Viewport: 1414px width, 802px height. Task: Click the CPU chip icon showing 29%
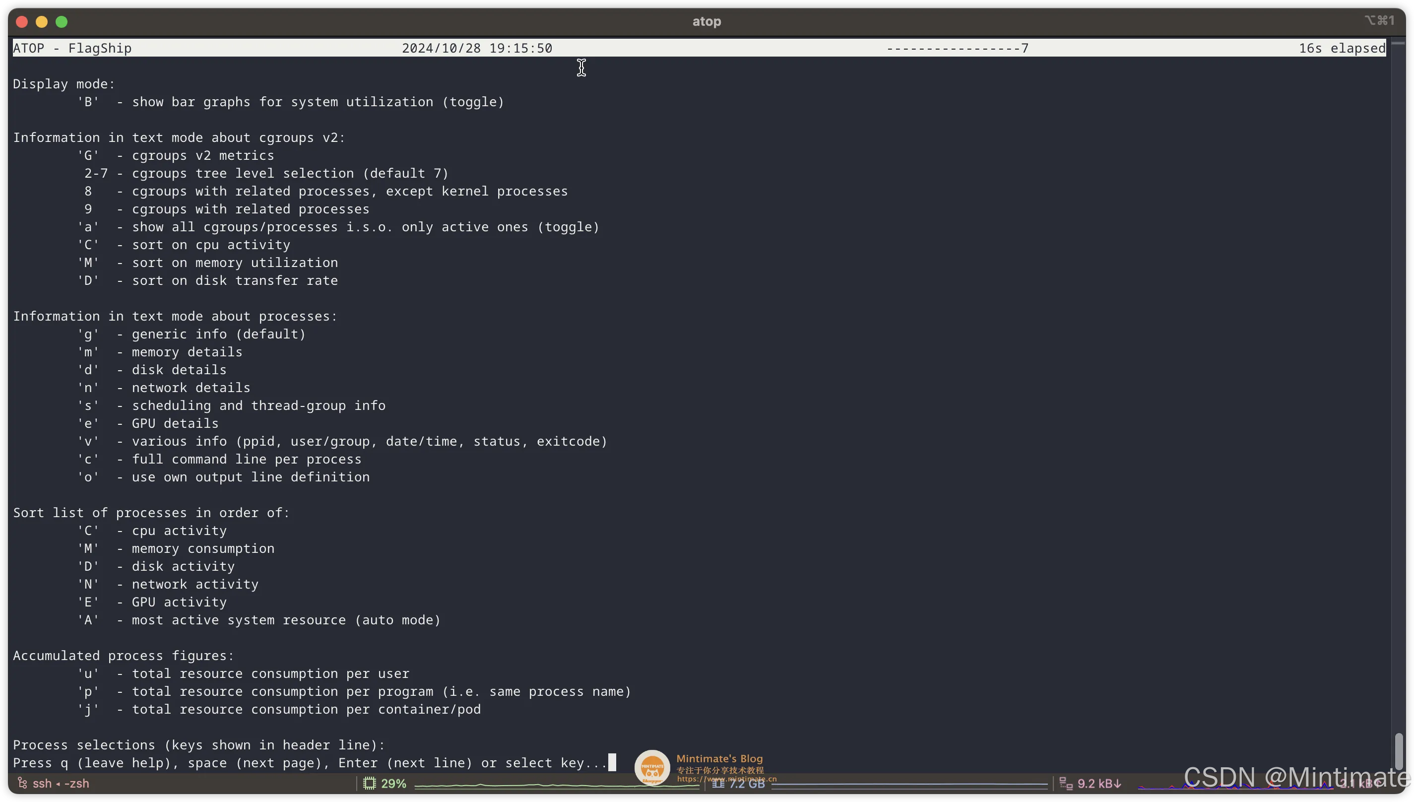tap(370, 783)
